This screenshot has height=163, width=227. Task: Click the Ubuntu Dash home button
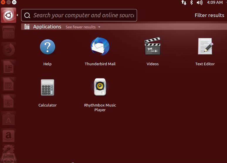pos(9,15)
